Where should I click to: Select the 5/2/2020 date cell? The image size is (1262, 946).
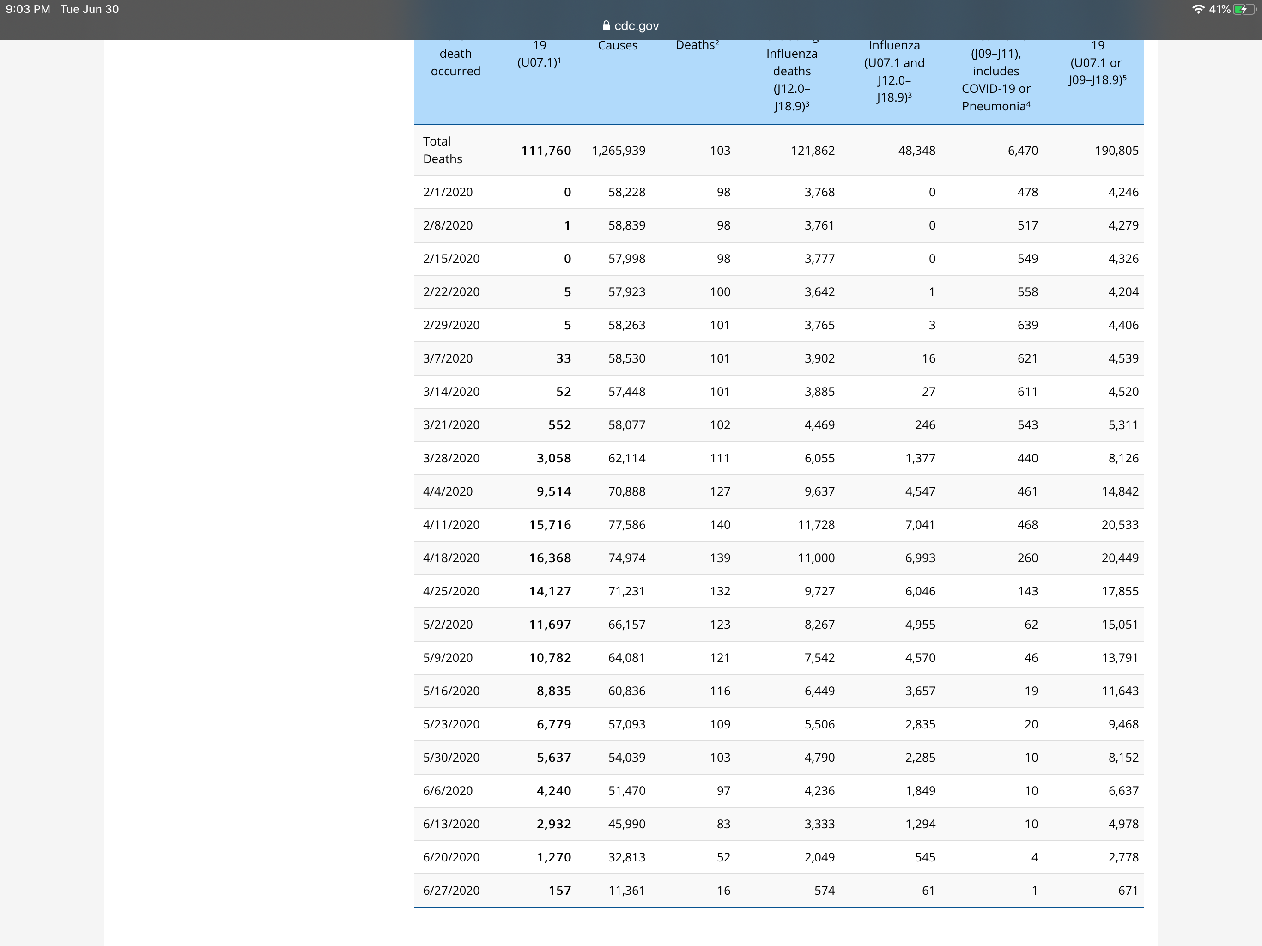[448, 625]
